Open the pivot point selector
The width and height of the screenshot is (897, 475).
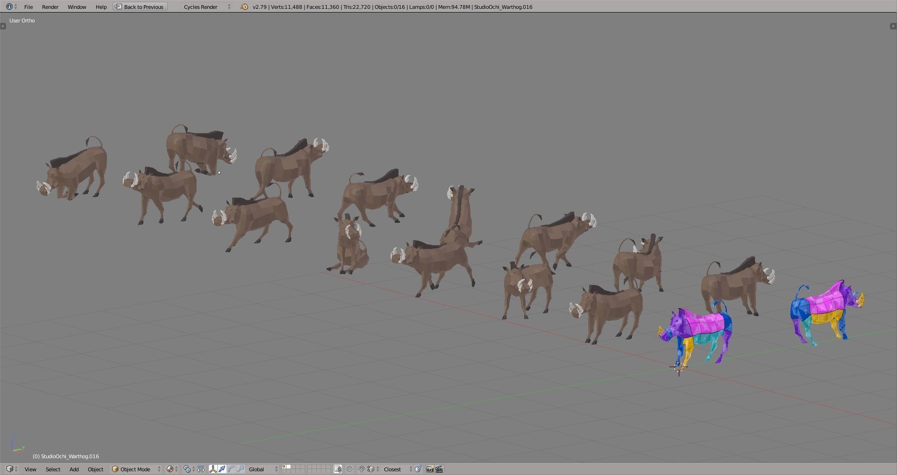coord(189,469)
